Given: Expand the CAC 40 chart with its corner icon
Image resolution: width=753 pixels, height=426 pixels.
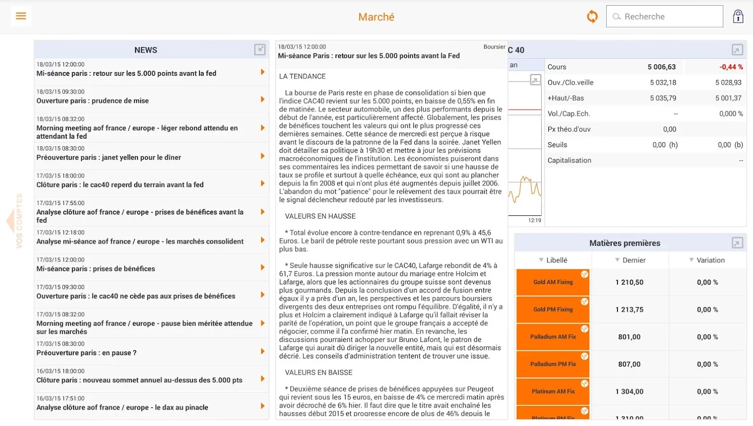Looking at the screenshot, I should coord(535,80).
